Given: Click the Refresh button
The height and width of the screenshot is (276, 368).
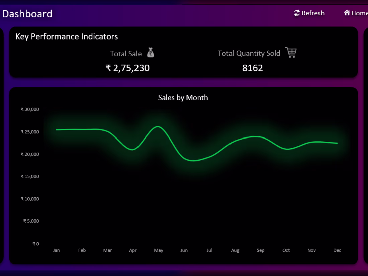Looking at the screenshot, I should [308, 13].
